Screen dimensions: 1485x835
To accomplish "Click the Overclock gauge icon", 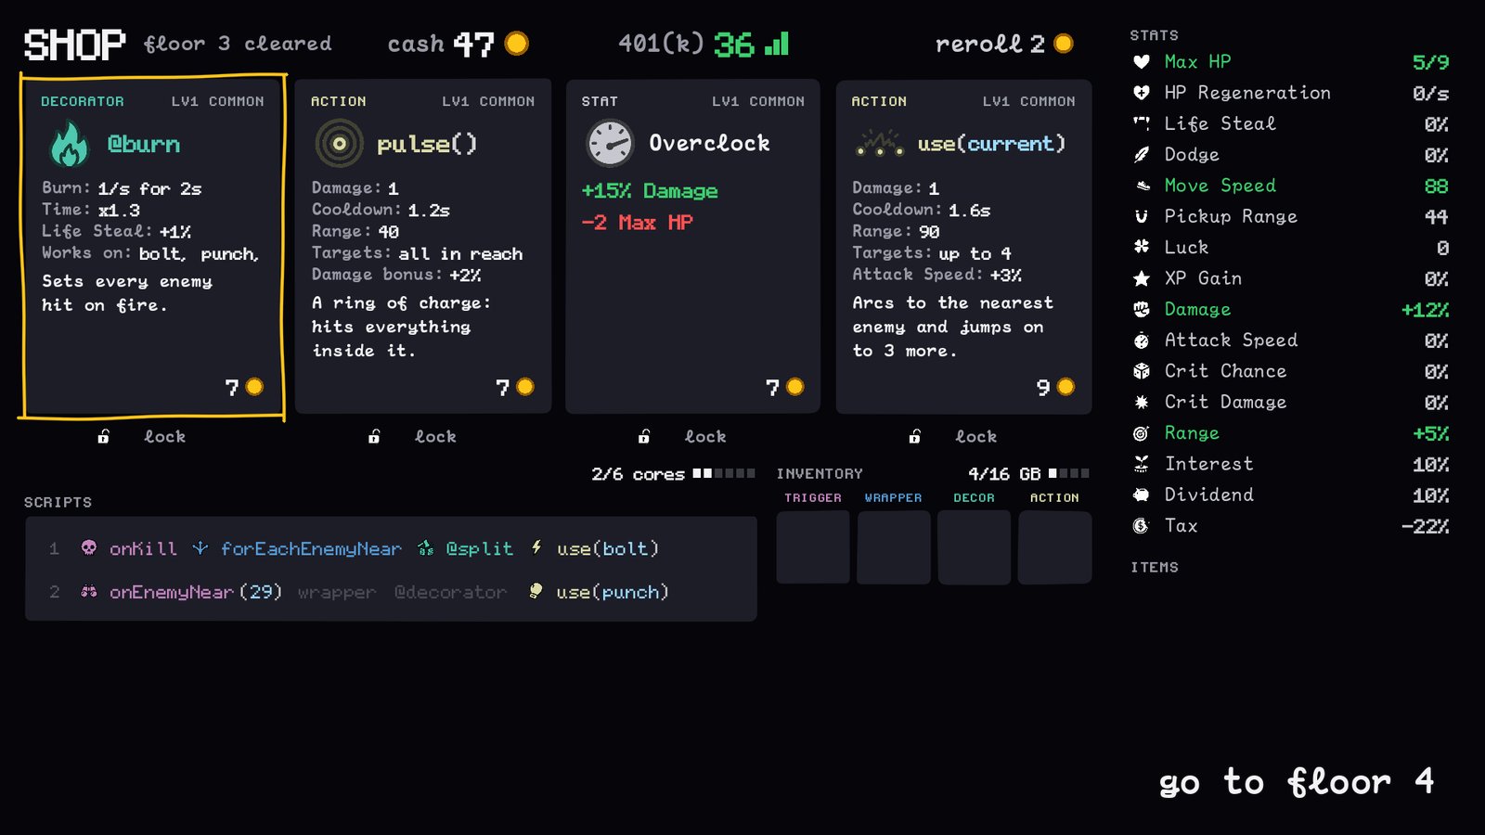I will (610, 144).
